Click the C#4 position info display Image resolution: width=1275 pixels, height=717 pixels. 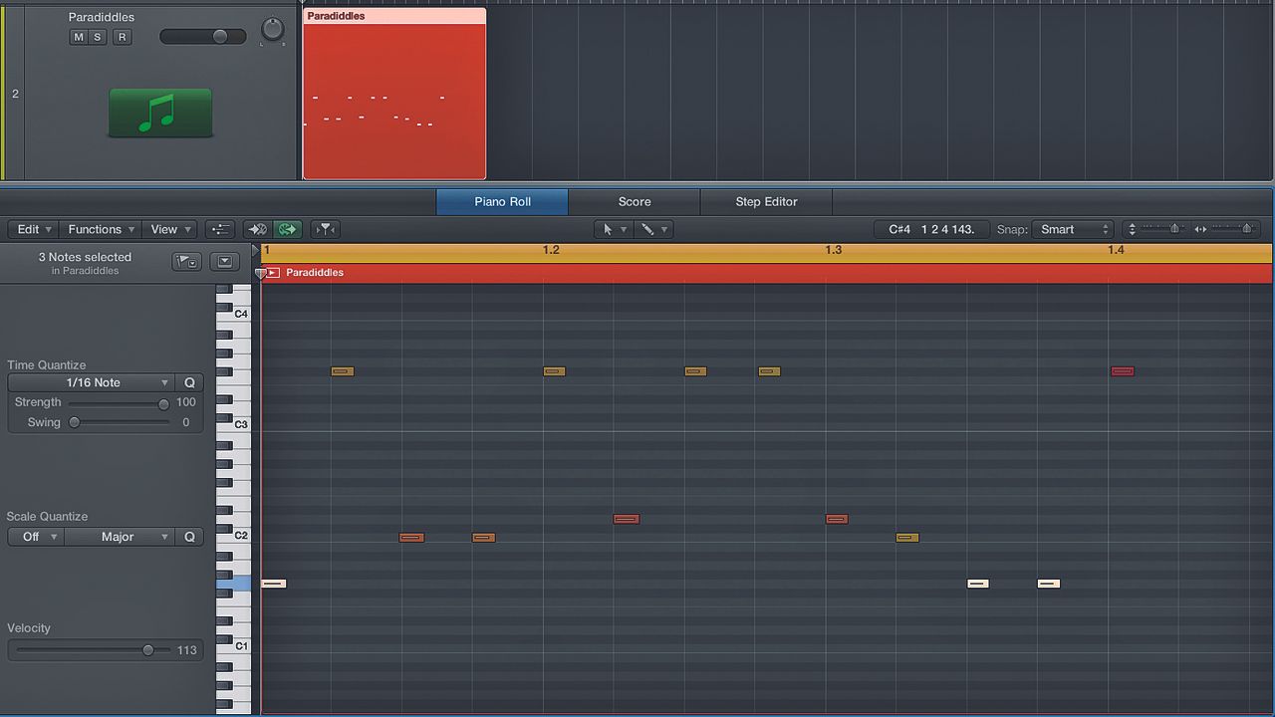click(x=930, y=229)
